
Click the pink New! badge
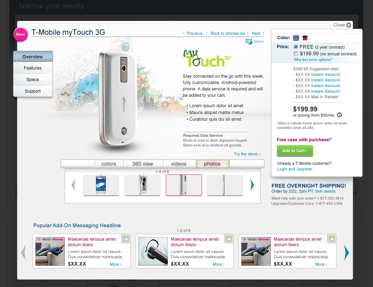click(21, 34)
